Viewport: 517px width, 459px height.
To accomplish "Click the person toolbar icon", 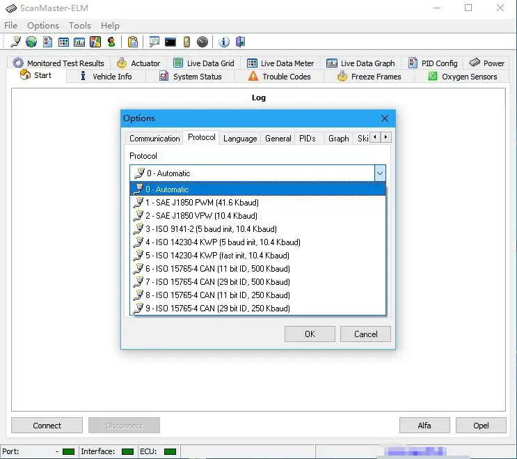I will tap(111, 42).
